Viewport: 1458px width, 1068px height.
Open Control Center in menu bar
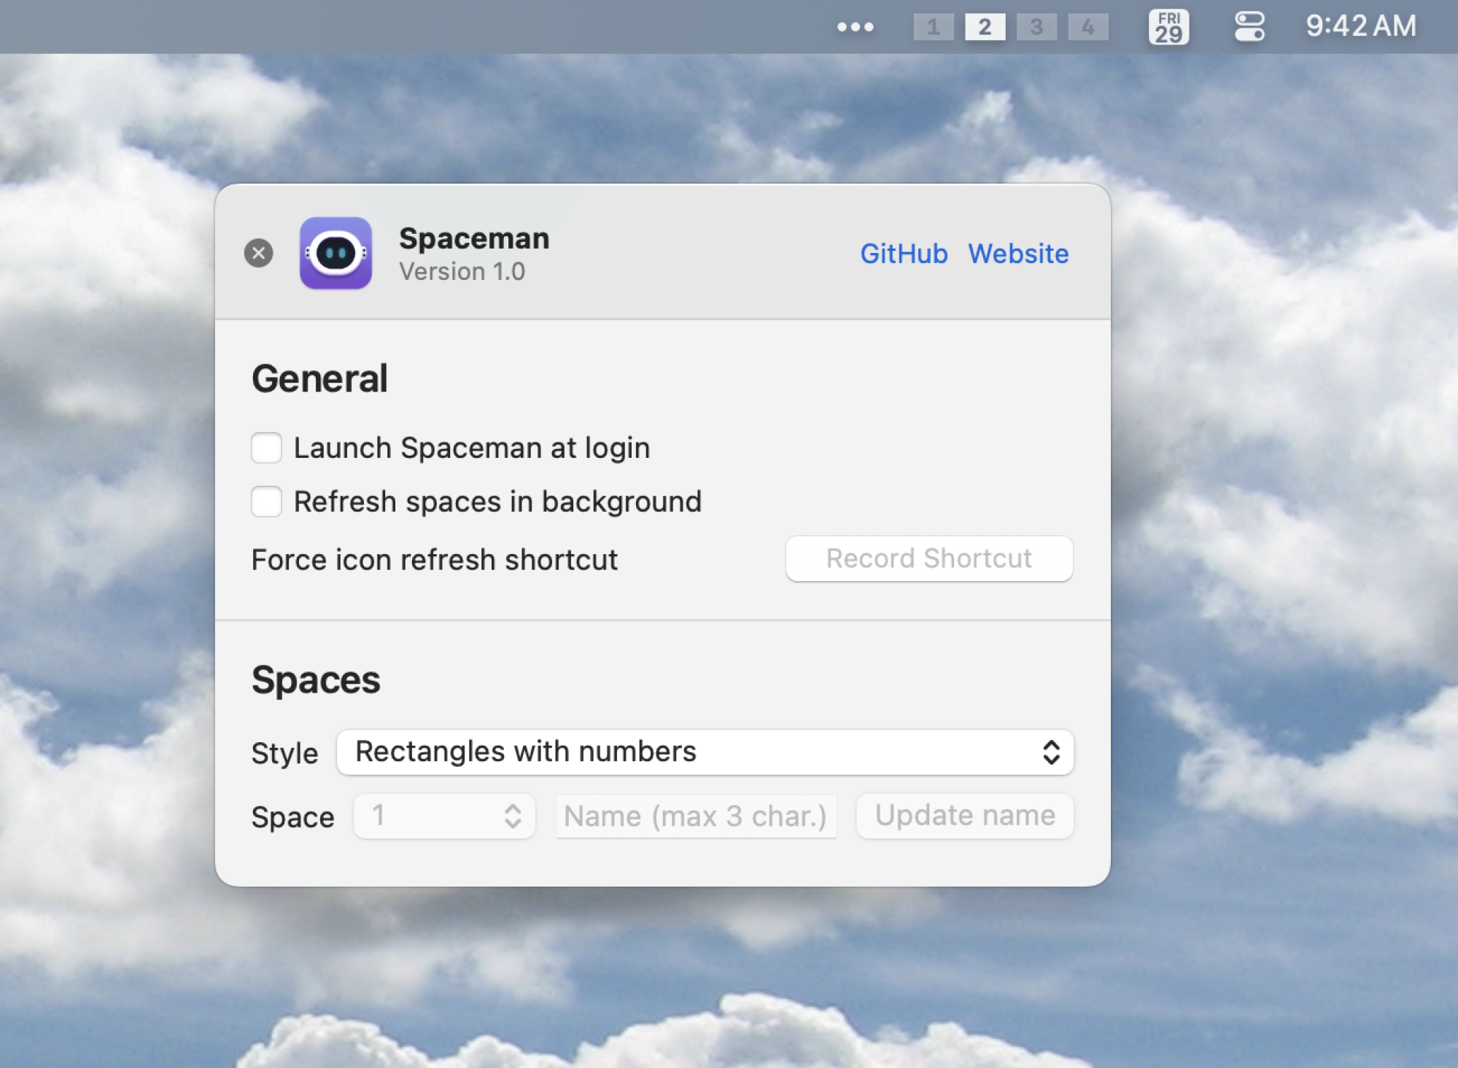click(x=1249, y=27)
